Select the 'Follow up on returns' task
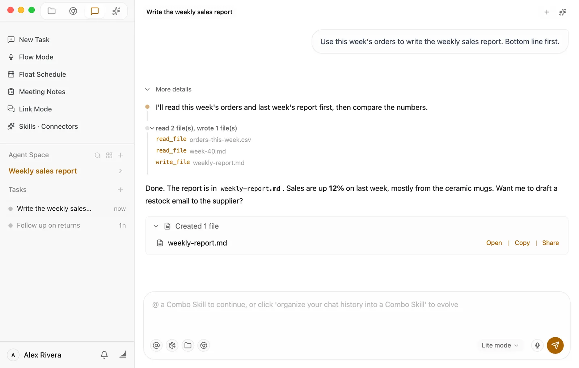579x368 pixels. (67, 226)
